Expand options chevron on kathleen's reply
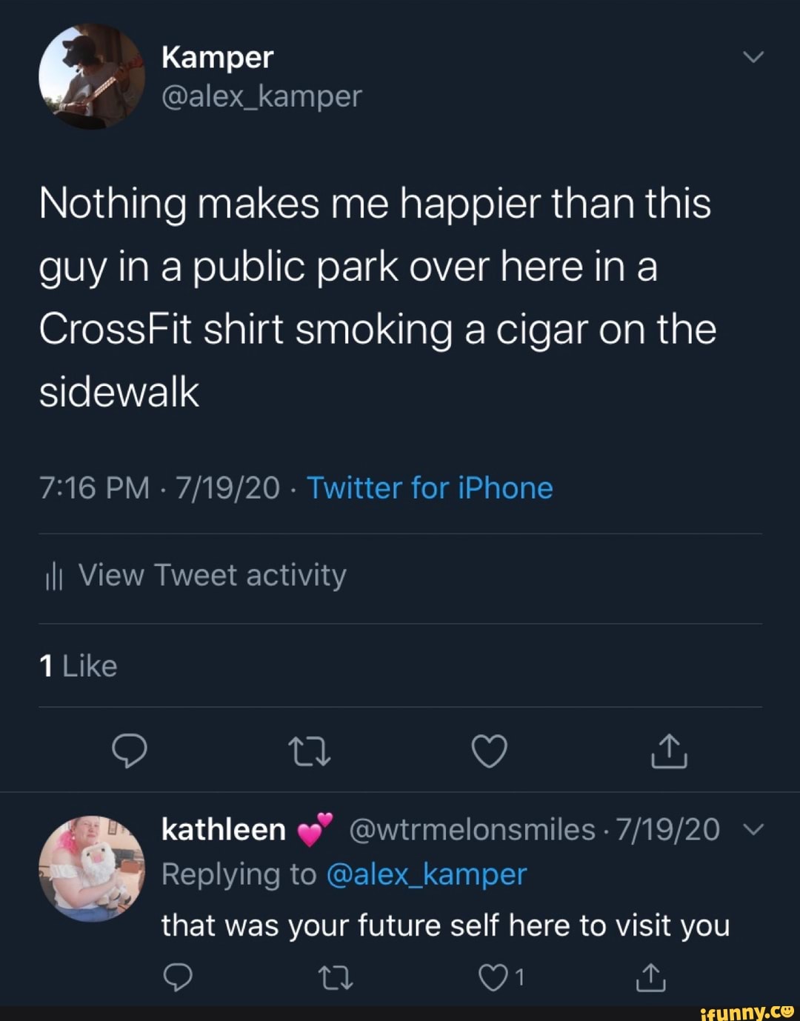The height and width of the screenshot is (1021, 800). (x=753, y=830)
